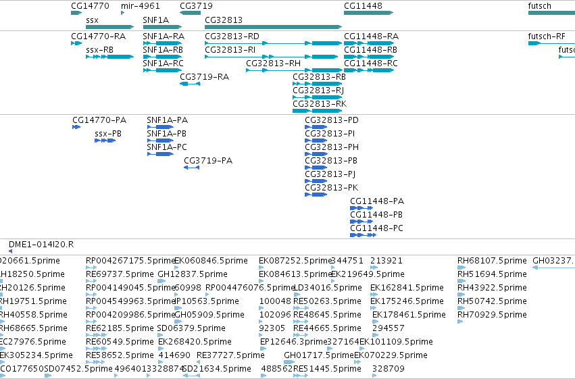Select transcript label SNF1A-RA

point(164,36)
